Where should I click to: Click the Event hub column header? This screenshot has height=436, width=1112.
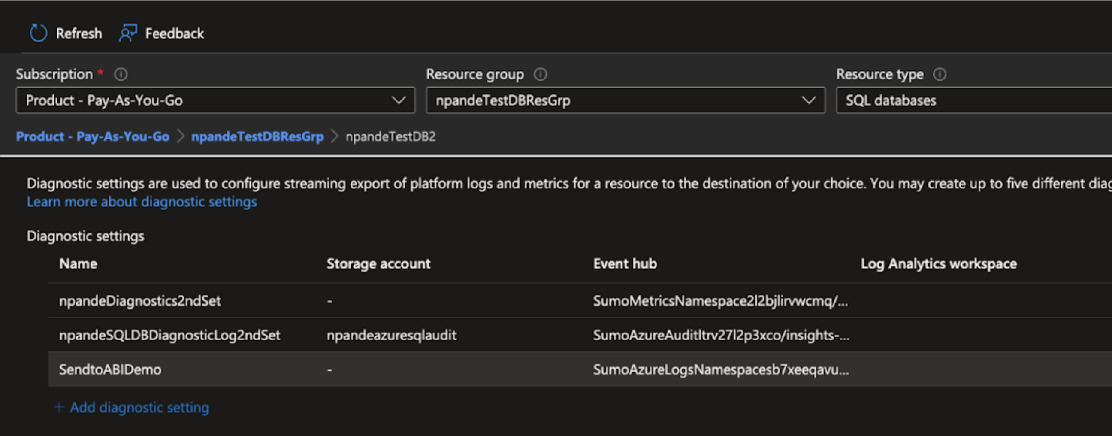point(625,264)
